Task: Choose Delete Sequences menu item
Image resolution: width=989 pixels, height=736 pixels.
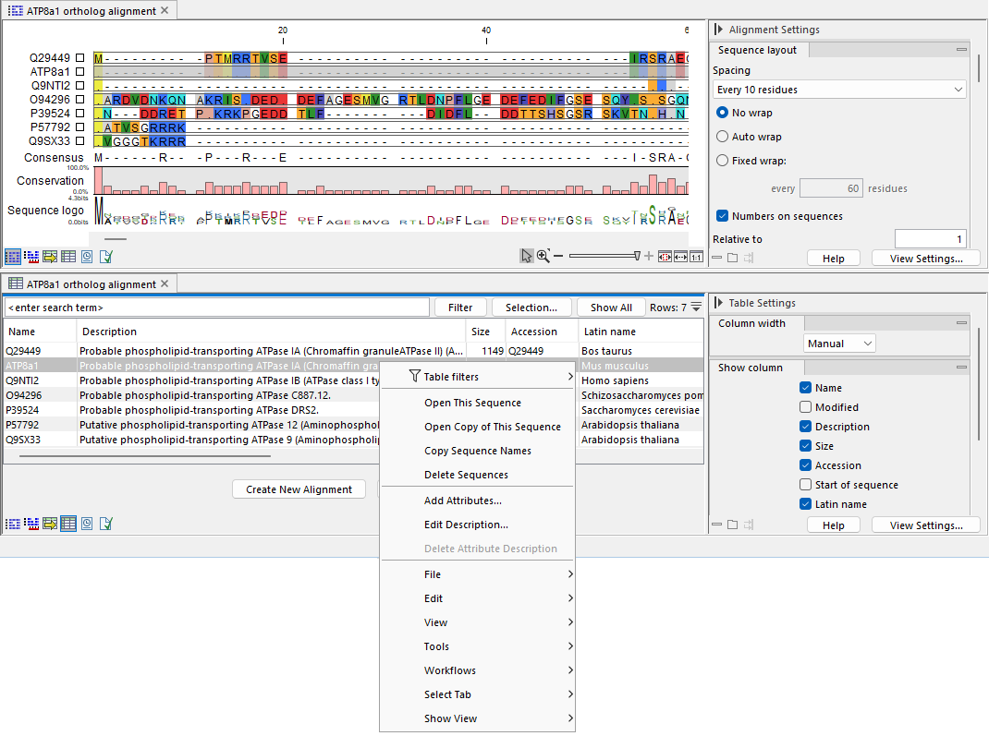Action: click(x=478, y=474)
